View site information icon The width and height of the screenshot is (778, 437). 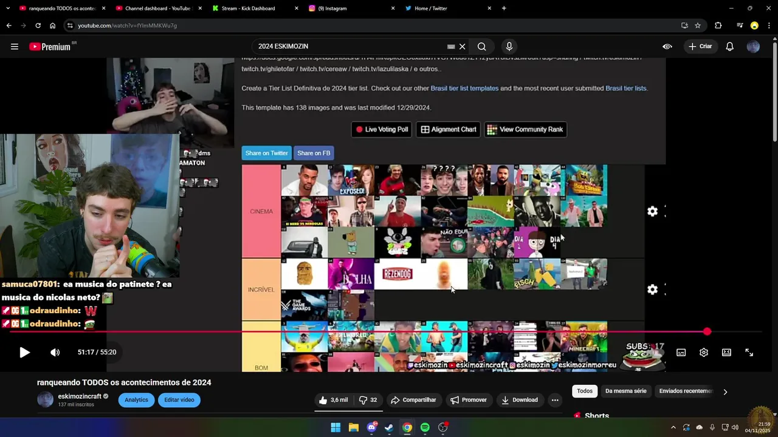point(71,25)
